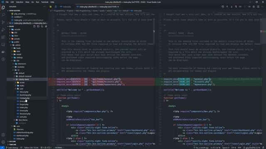Click split editor icon in editor toolbar
266x149 pixels.
258,7
